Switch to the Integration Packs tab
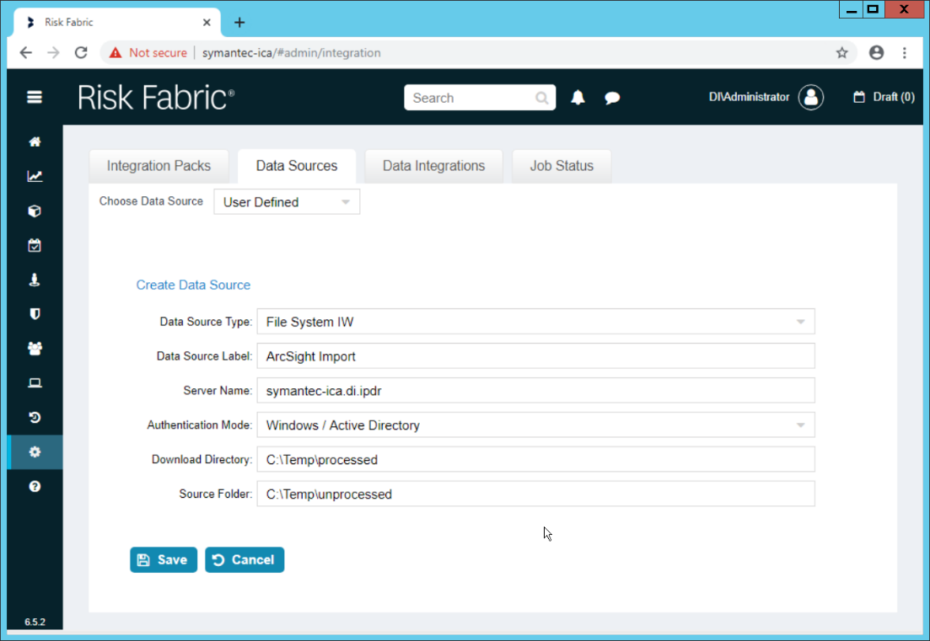 (159, 166)
